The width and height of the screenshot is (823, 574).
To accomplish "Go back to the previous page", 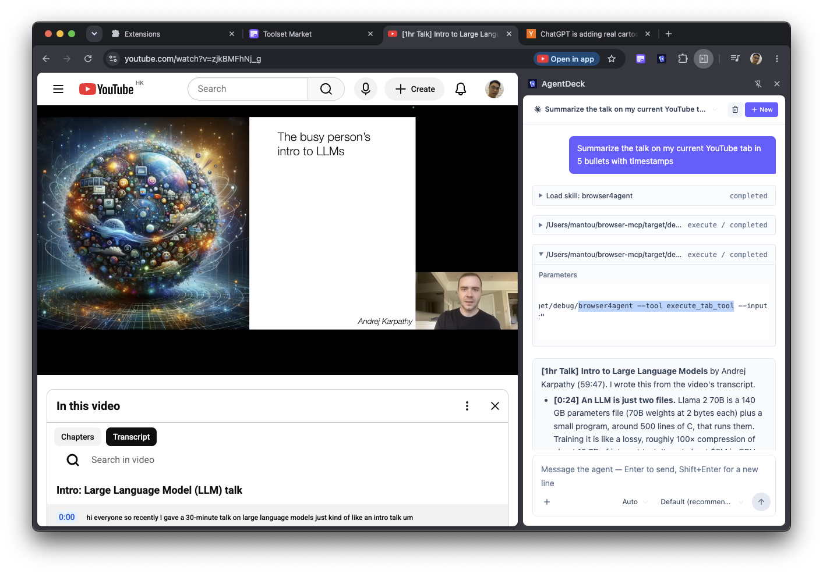I will (46, 59).
